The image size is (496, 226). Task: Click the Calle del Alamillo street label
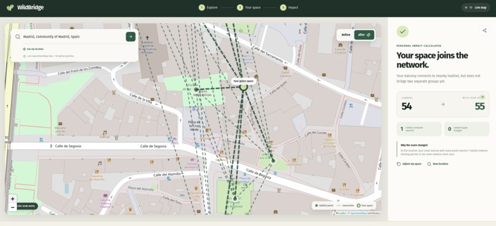167,174
